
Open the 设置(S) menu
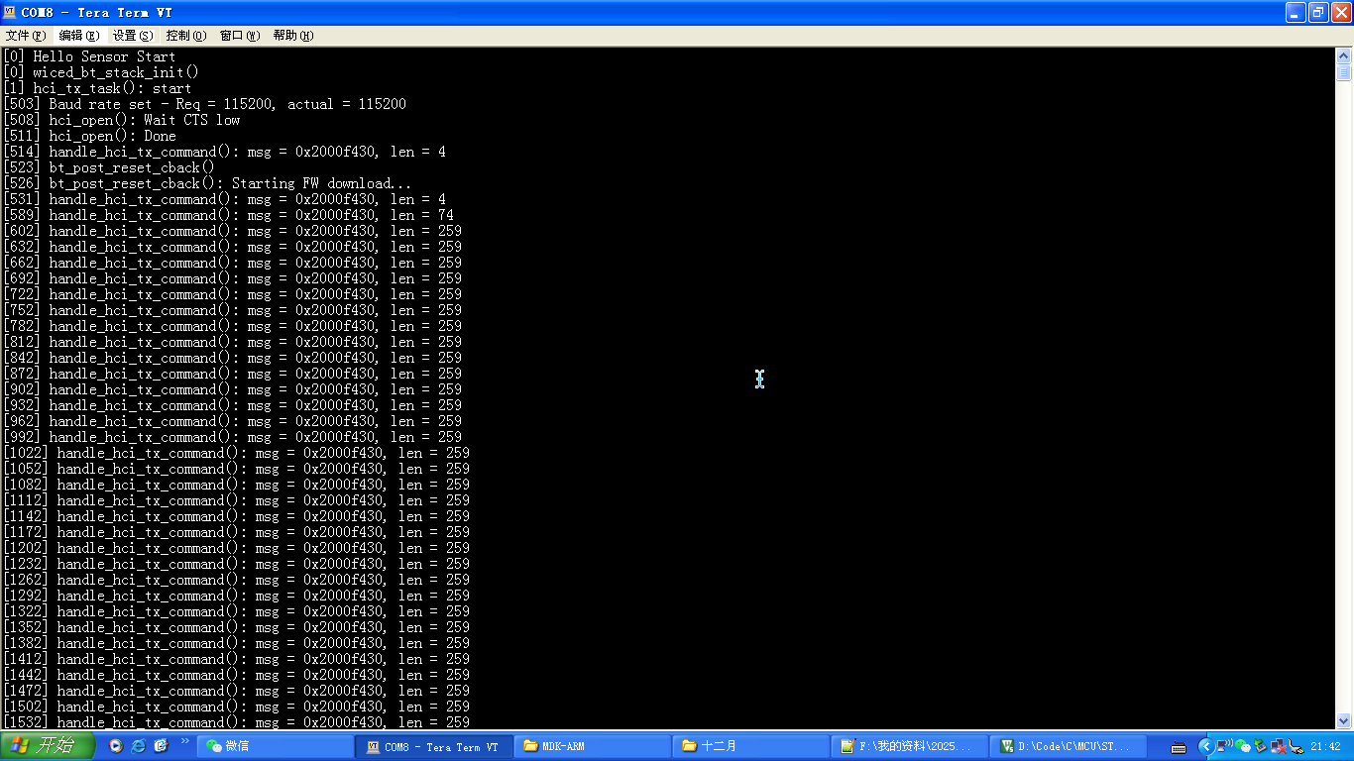point(133,36)
